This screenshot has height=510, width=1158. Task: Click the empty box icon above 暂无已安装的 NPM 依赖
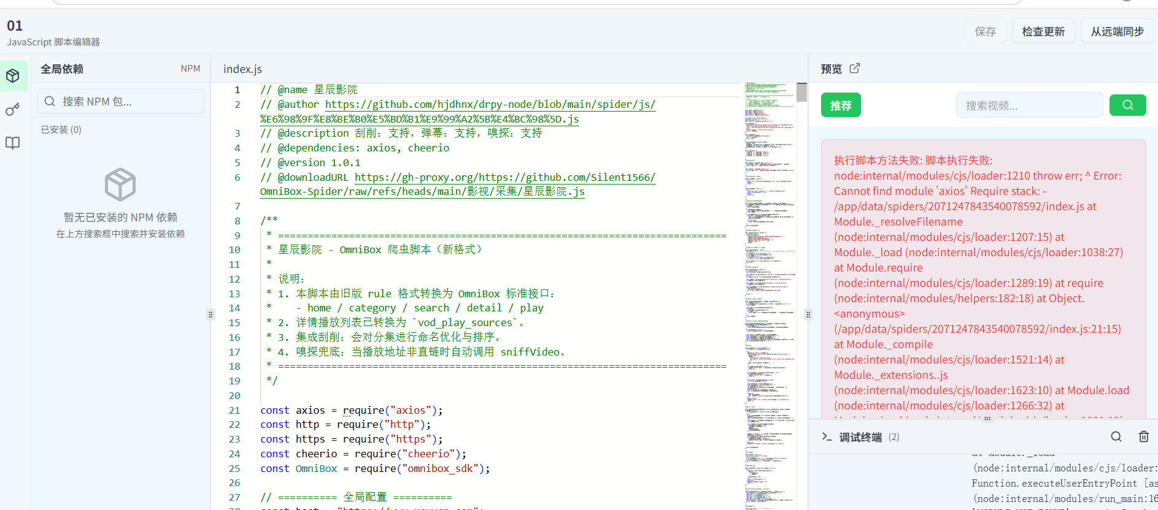pos(120,185)
